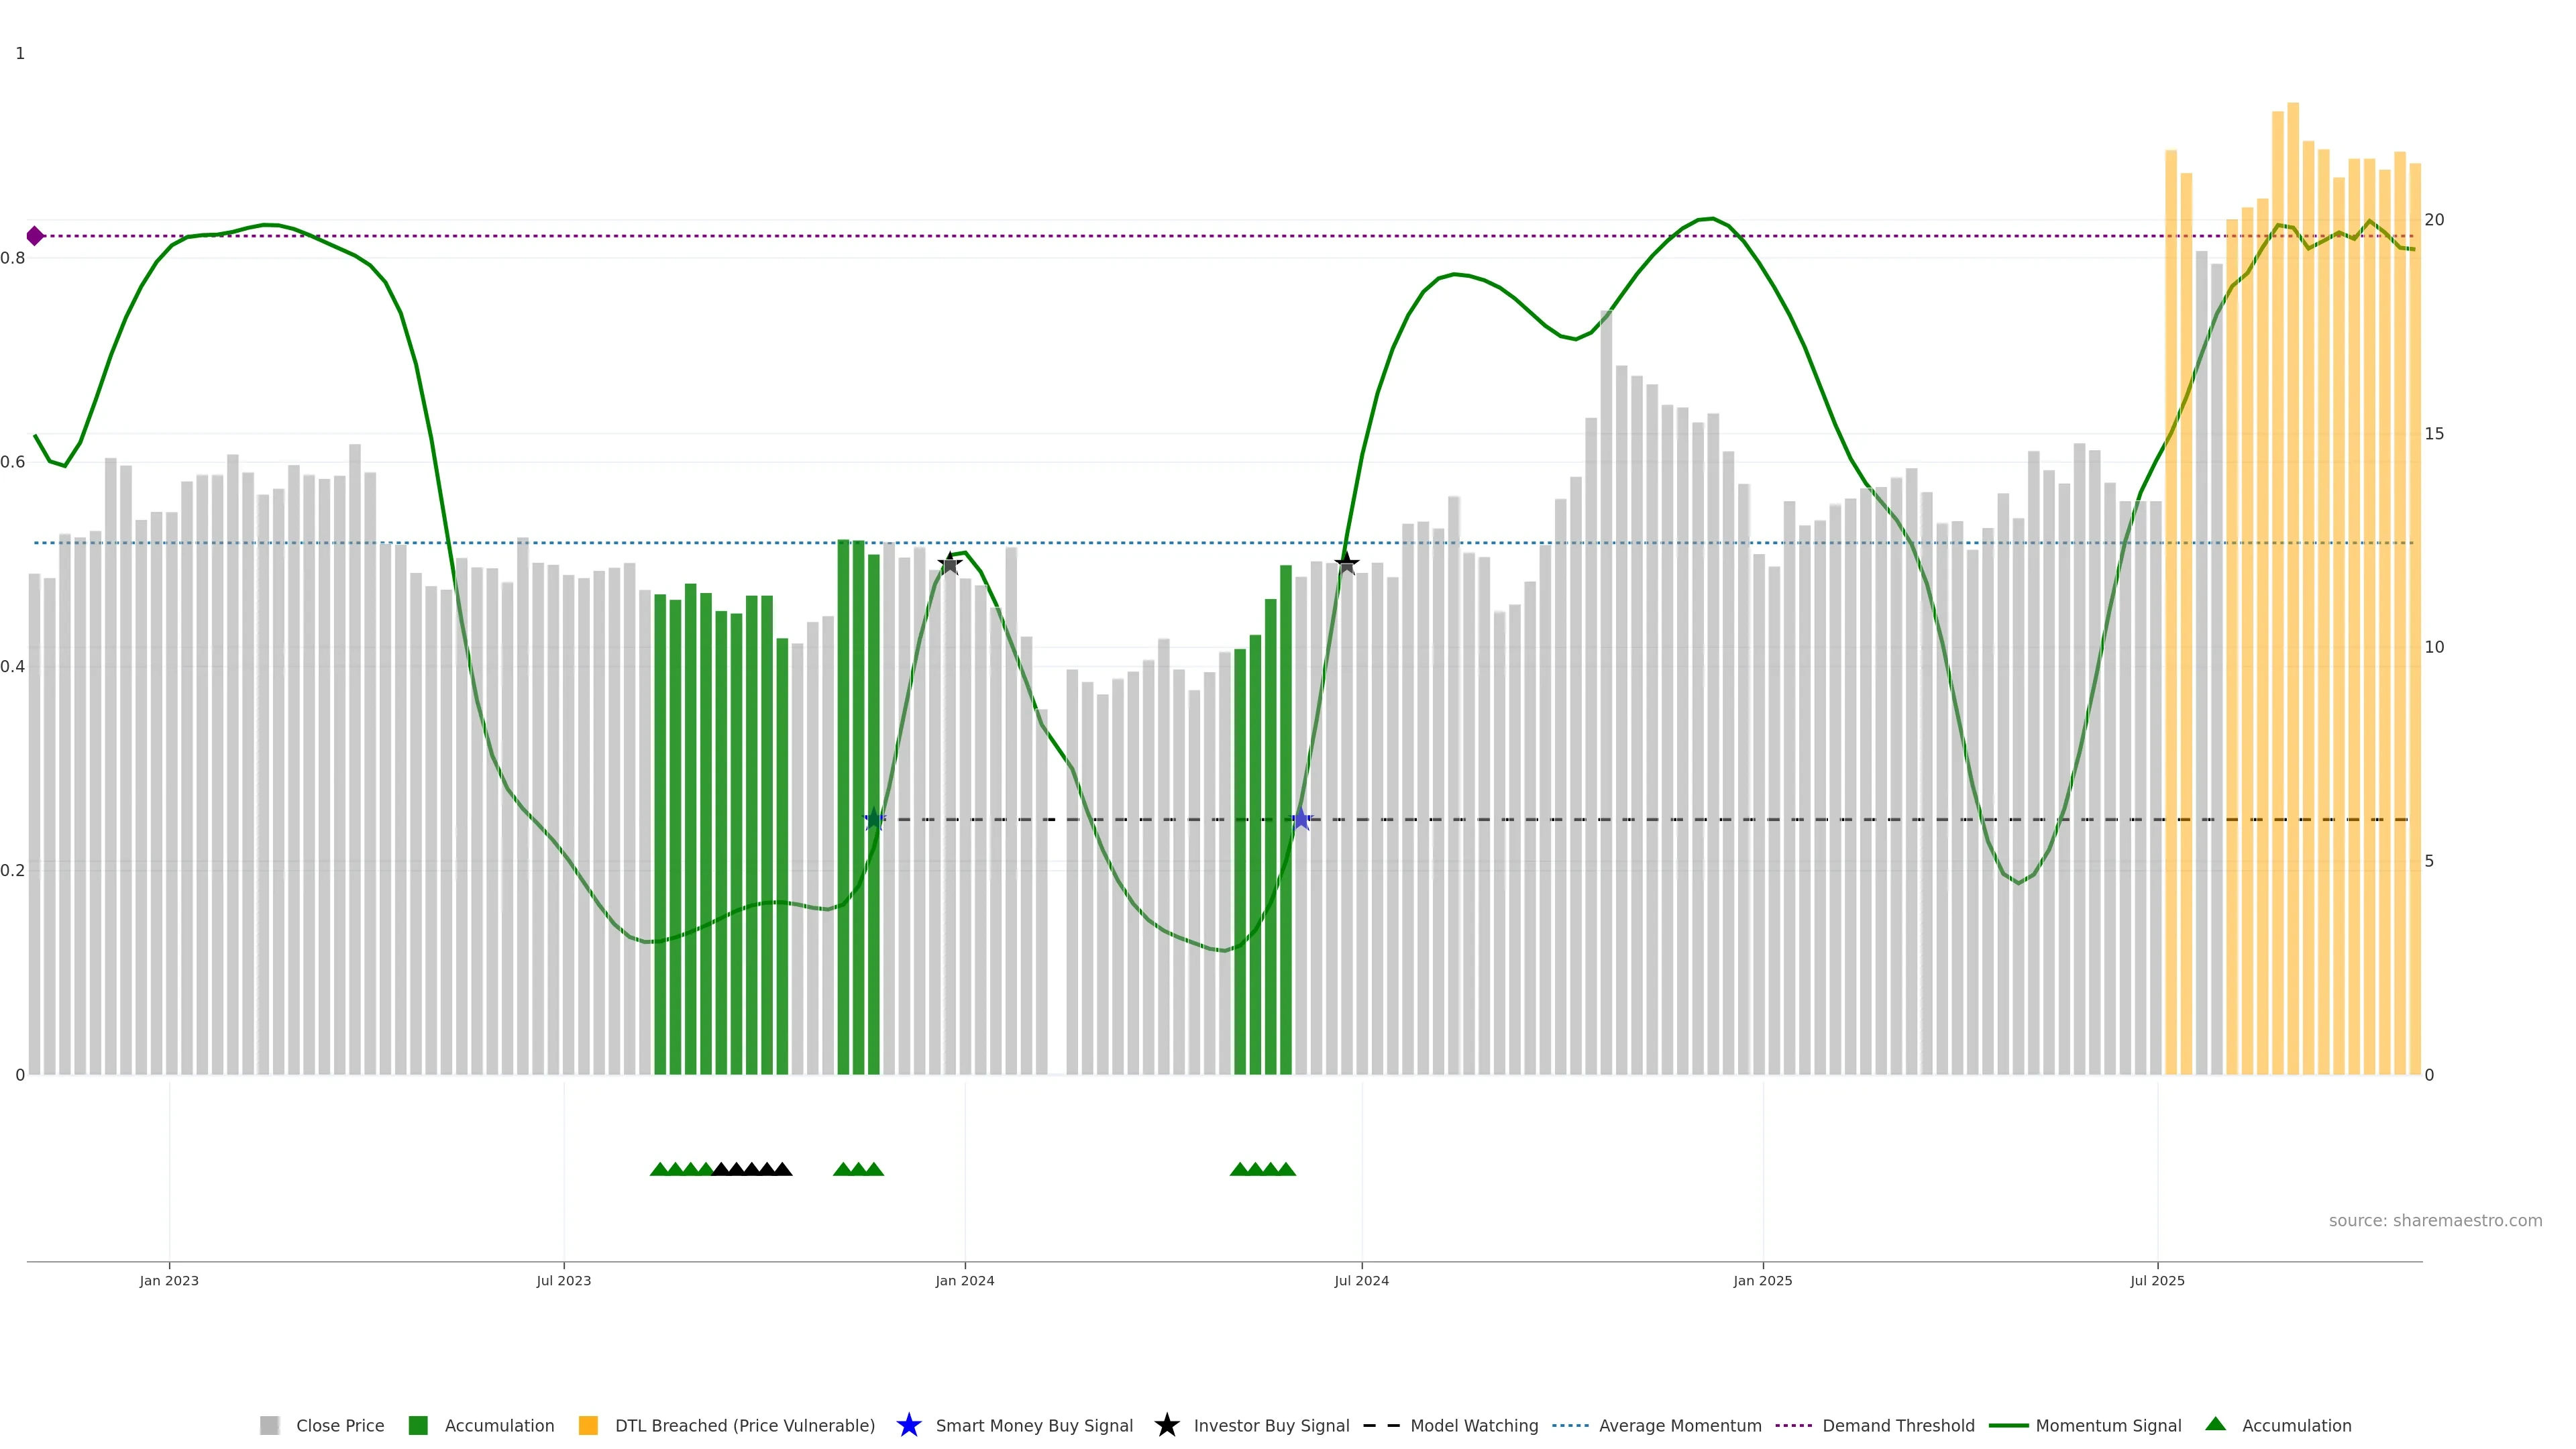
Task: Click the blue star marker near June 2024
Action: [1300, 819]
